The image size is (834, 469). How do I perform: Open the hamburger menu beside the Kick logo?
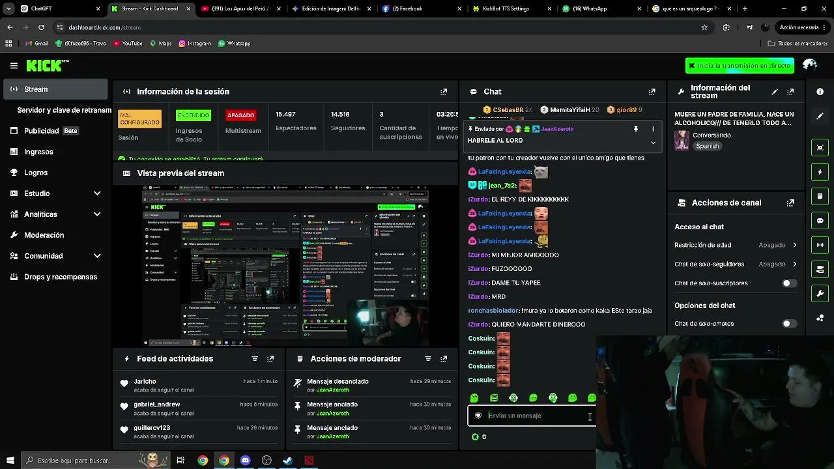[14, 66]
